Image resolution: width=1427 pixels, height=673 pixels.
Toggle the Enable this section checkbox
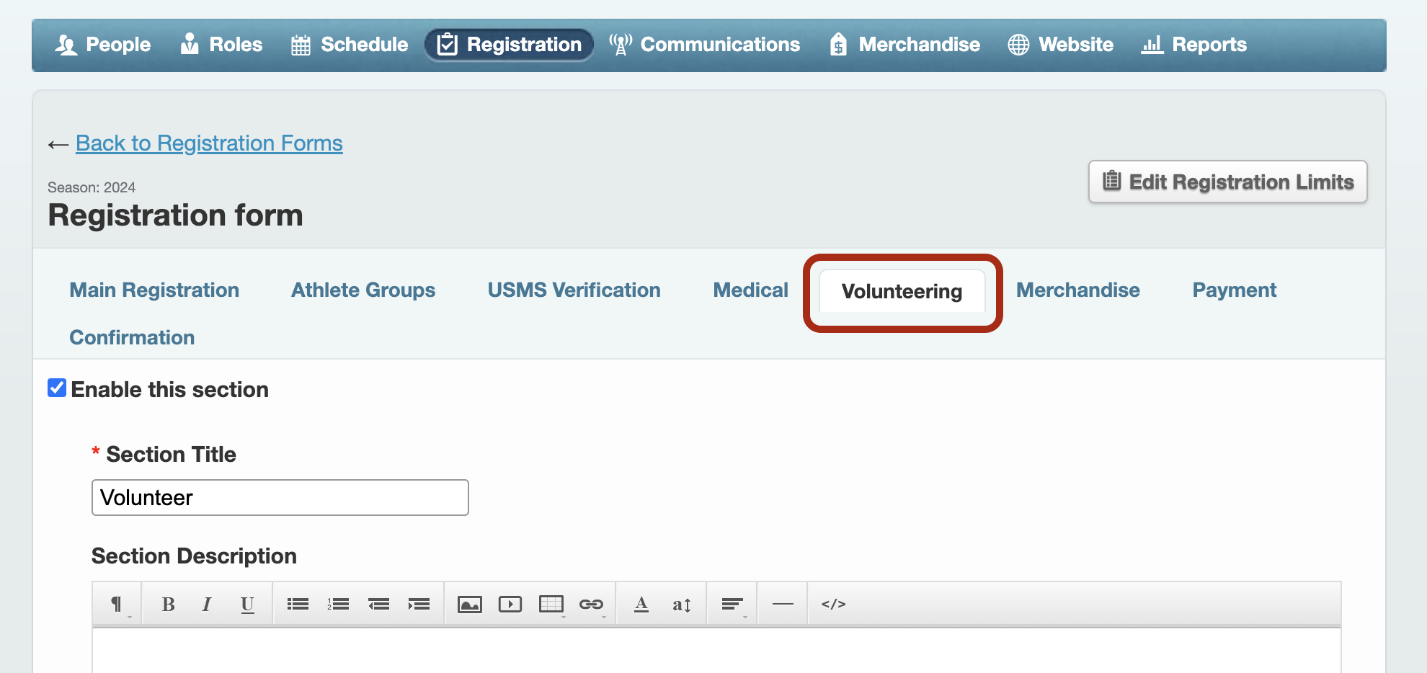[57, 388]
